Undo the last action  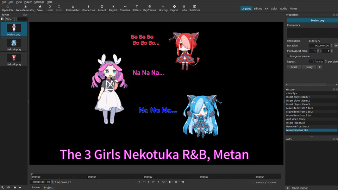tap(50, 8)
